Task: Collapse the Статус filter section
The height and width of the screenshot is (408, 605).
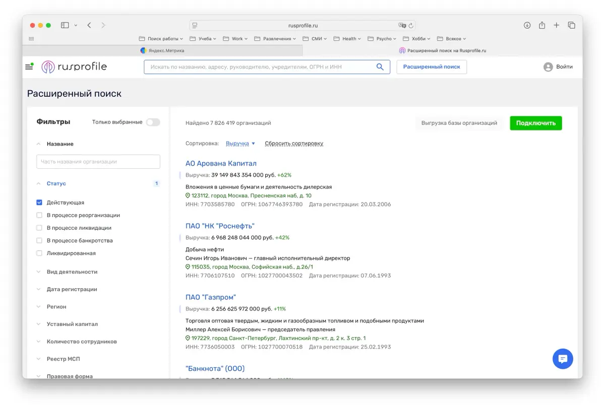Action: click(x=51, y=184)
